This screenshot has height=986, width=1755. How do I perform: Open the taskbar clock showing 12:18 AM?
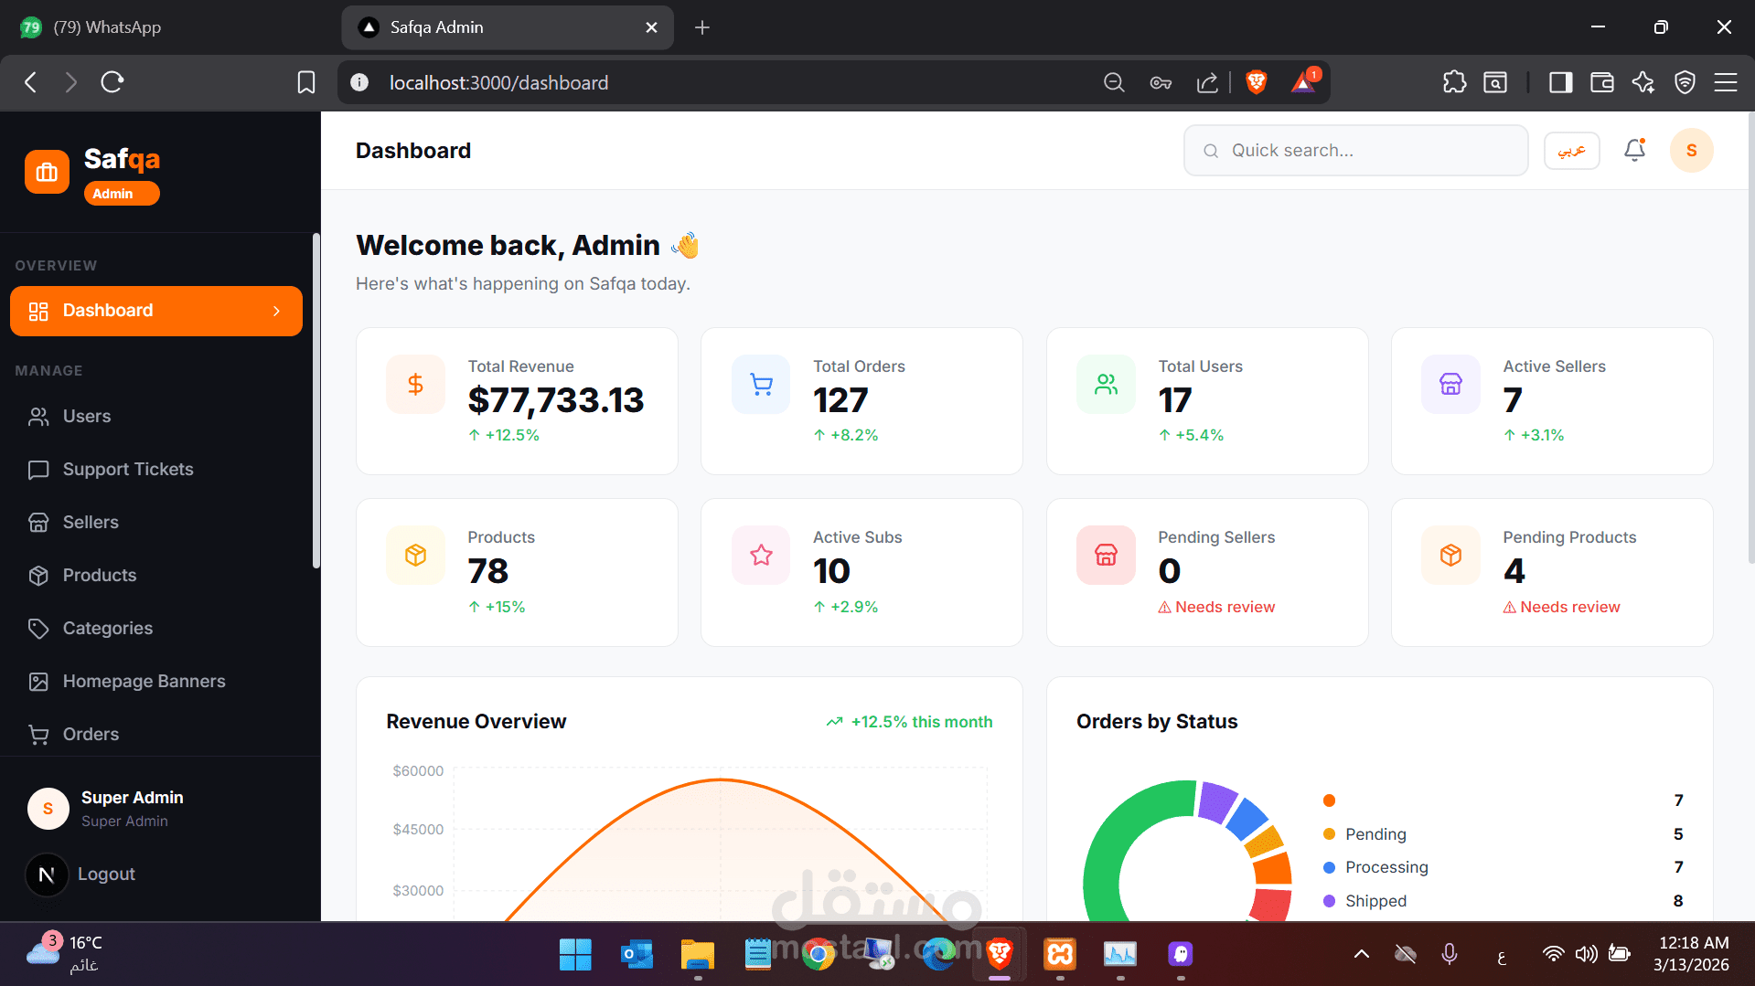[1693, 954]
